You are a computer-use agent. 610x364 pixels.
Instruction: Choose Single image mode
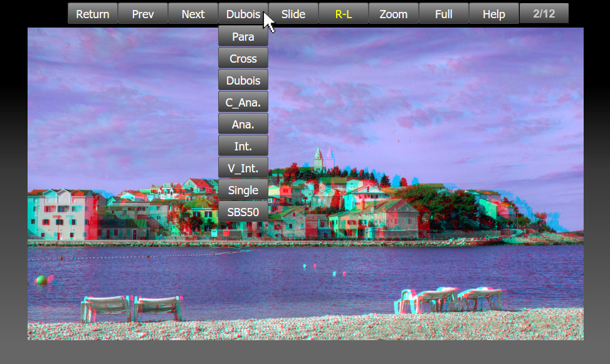click(243, 190)
